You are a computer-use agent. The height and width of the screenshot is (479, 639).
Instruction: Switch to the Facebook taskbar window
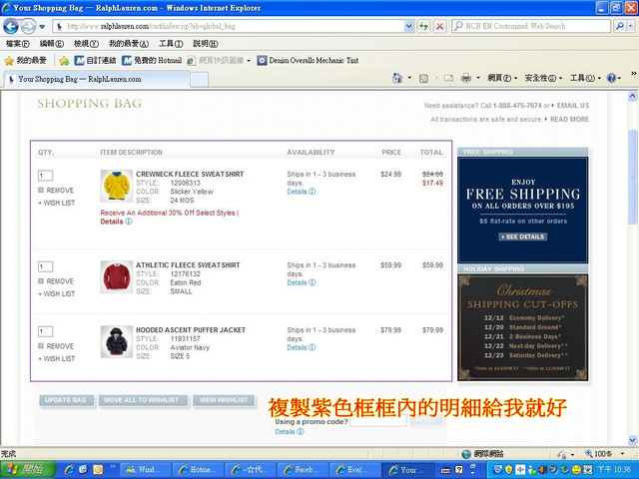302,470
